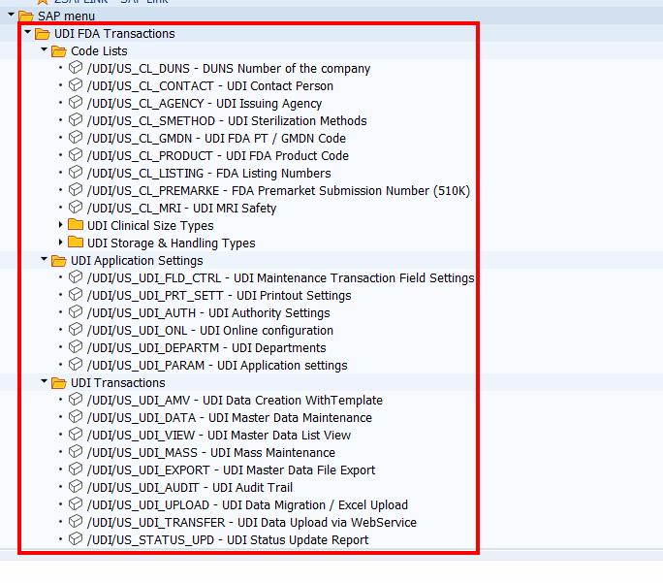Open the UDI MRI Safety transaction
This screenshot has width=663, height=583.
[182, 209]
